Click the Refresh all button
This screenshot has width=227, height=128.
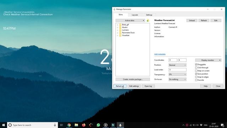point(120,86)
